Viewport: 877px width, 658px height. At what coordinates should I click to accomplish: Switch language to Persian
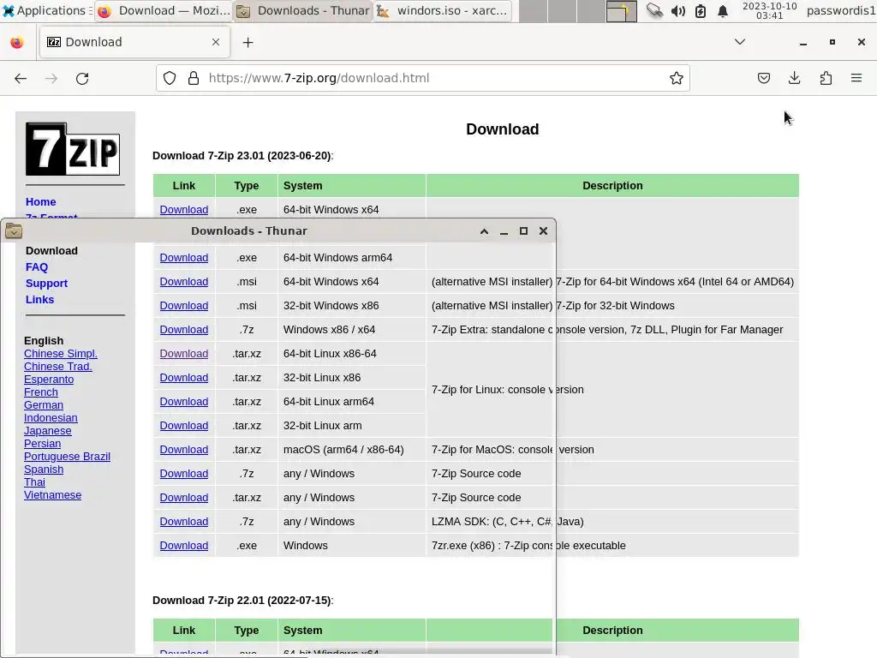click(43, 444)
